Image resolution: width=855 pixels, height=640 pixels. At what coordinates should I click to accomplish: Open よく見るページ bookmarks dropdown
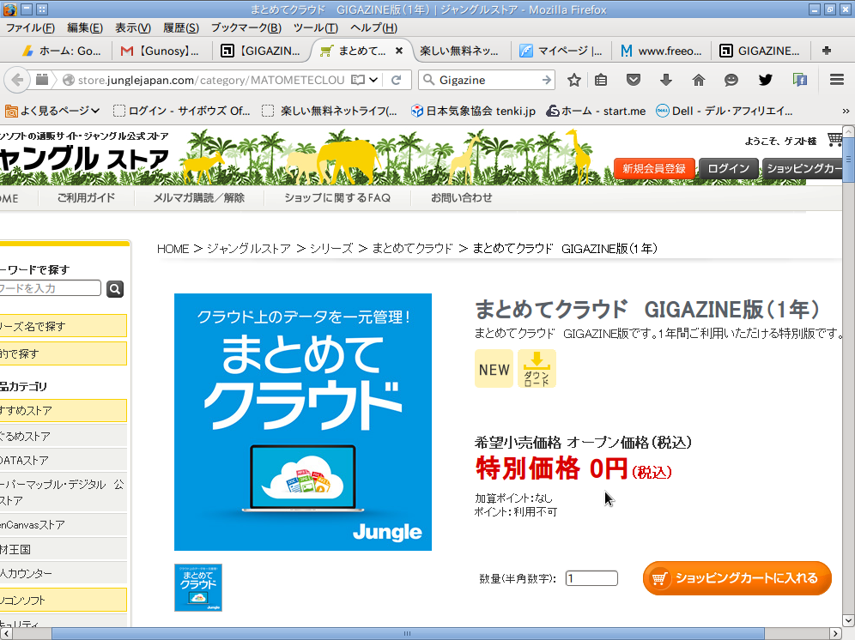pyautogui.click(x=52, y=112)
